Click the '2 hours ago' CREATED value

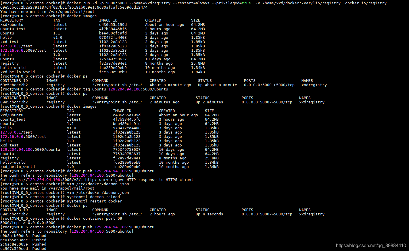[x=162, y=214]
